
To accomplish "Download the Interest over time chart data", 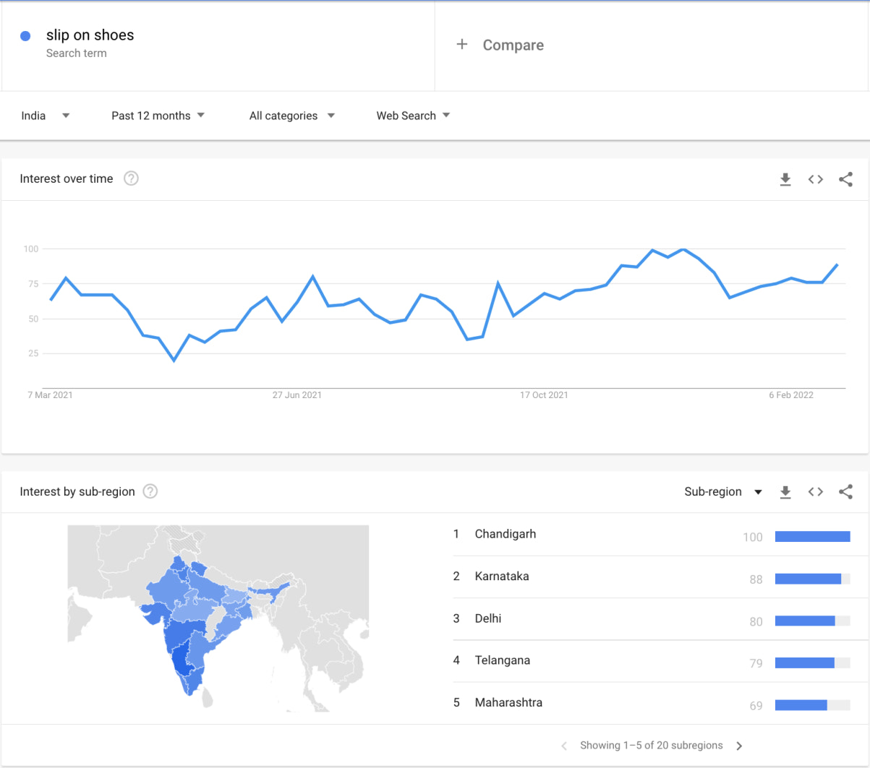I will (785, 179).
